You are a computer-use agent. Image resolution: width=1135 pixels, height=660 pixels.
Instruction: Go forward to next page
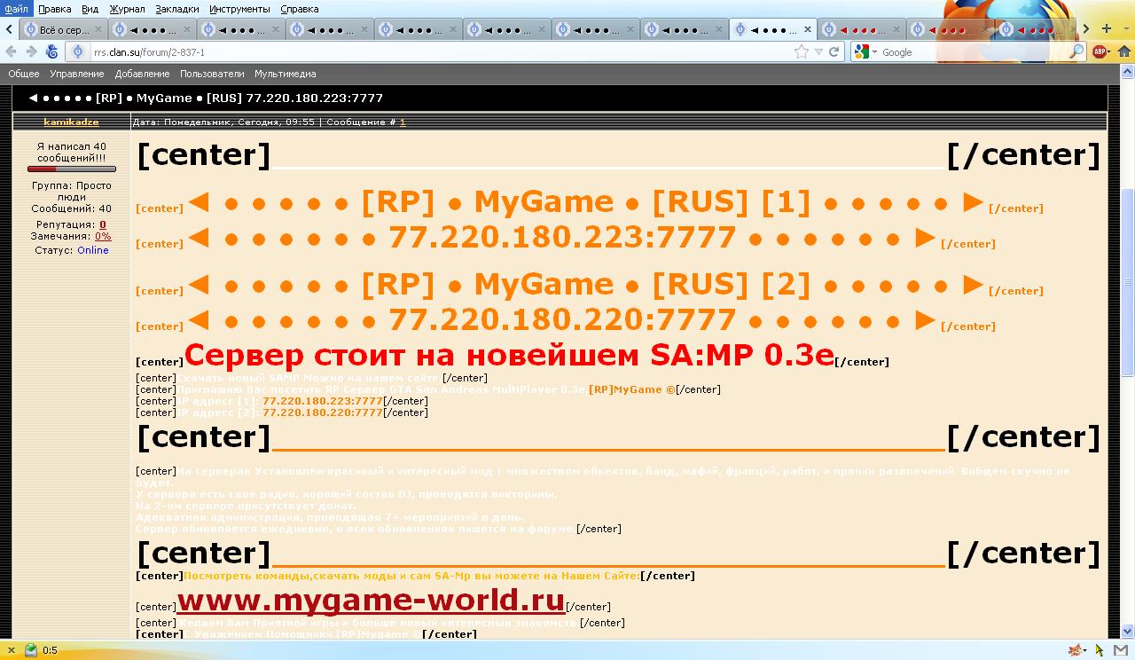pos(32,52)
